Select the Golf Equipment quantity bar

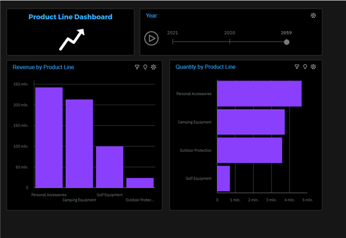pos(224,178)
